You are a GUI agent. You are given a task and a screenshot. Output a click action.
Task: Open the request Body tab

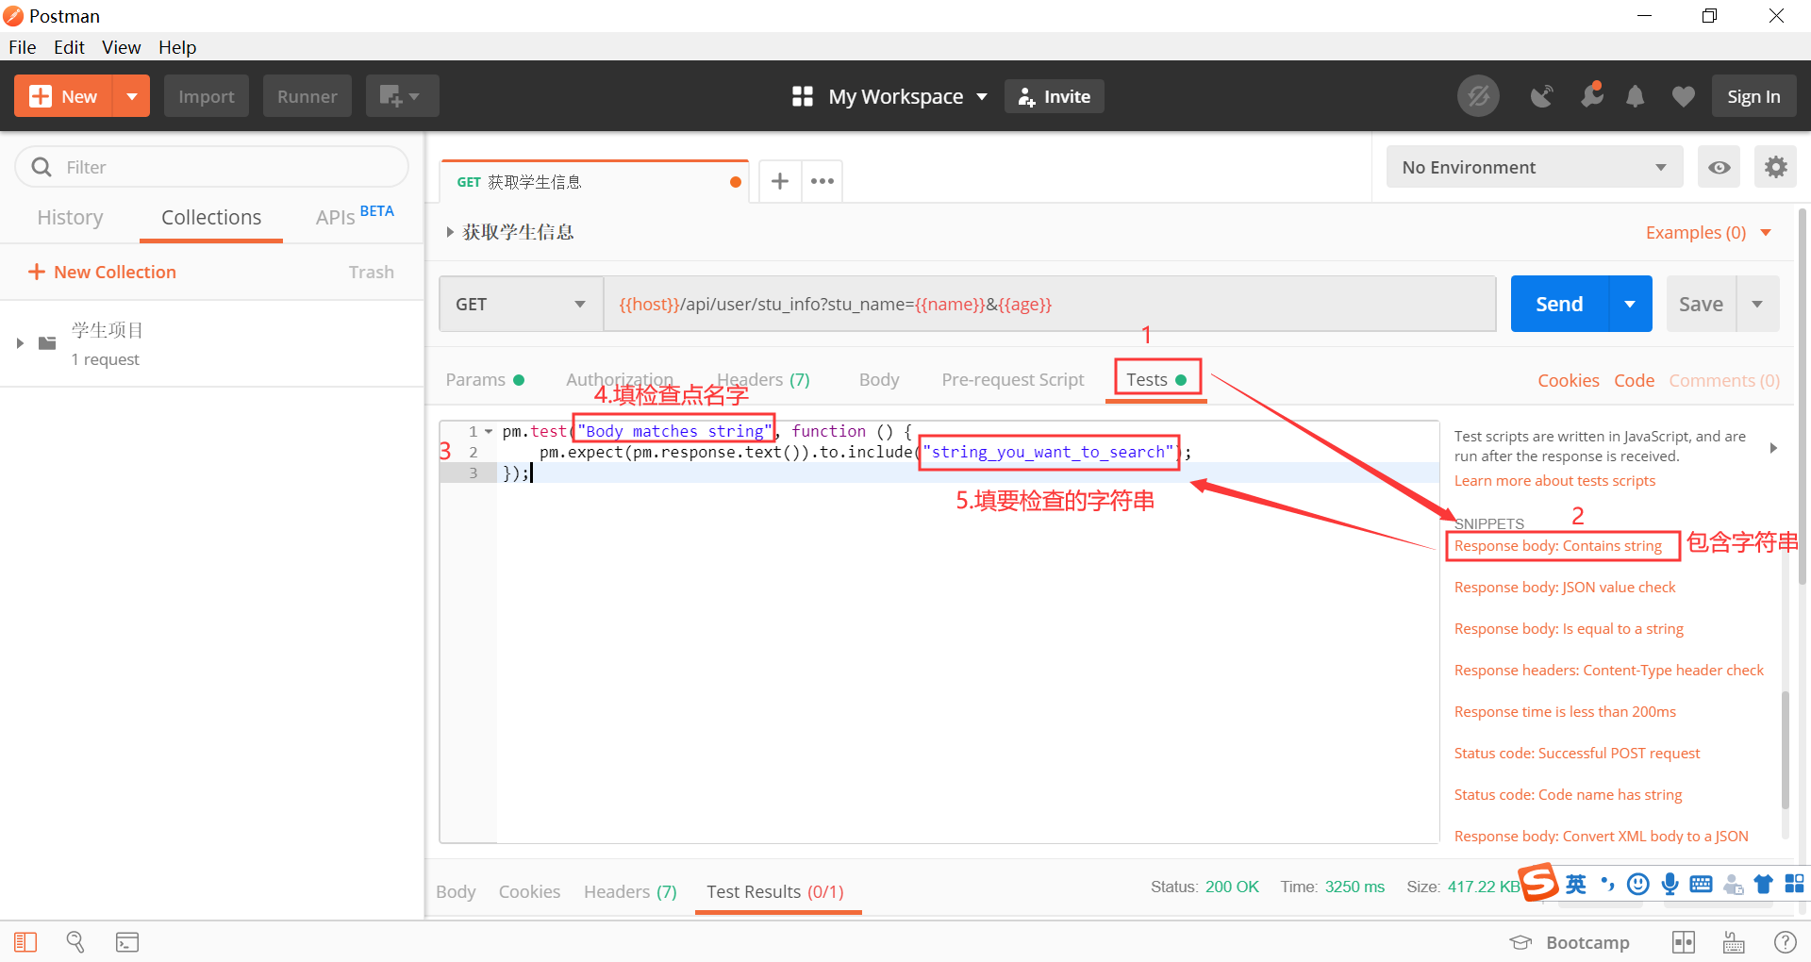[879, 379]
